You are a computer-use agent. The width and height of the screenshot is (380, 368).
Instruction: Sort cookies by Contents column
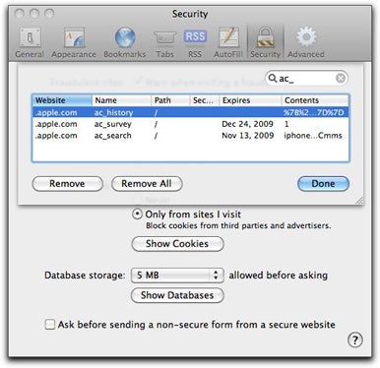[315, 100]
